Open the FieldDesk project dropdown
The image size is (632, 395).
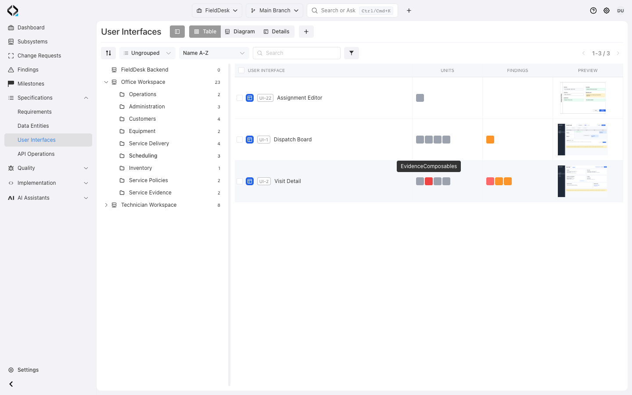point(217,11)
